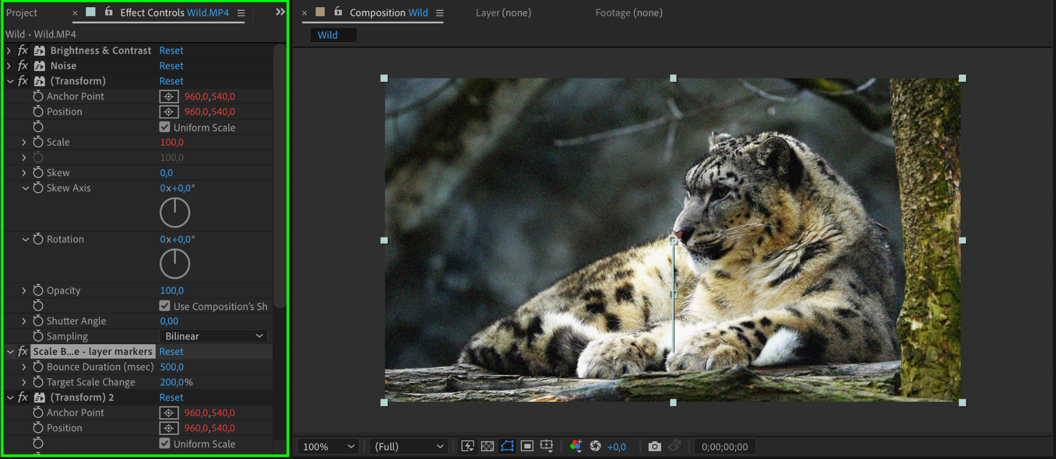The height and width of the screenshot is (459, 1056).
Task: Click the Show Channel color icon
Action: (x=576, y=446)
